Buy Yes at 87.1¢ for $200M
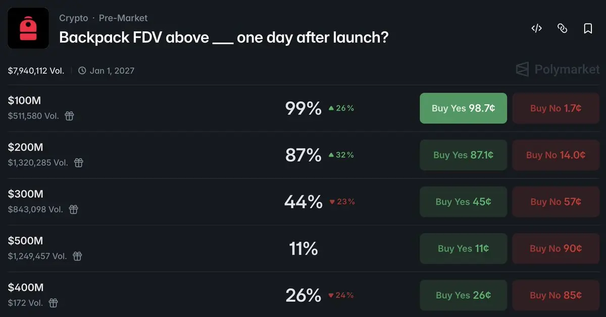The width and height of the screenshot is (606, 317). click(463, 155)
